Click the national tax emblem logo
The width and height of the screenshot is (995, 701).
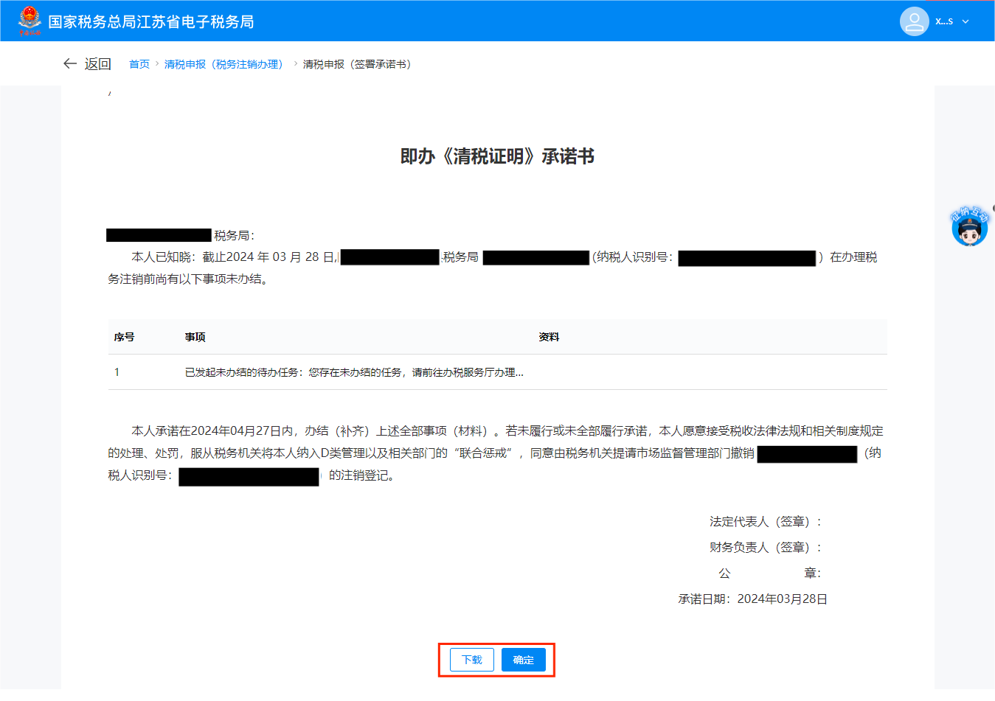30,21
